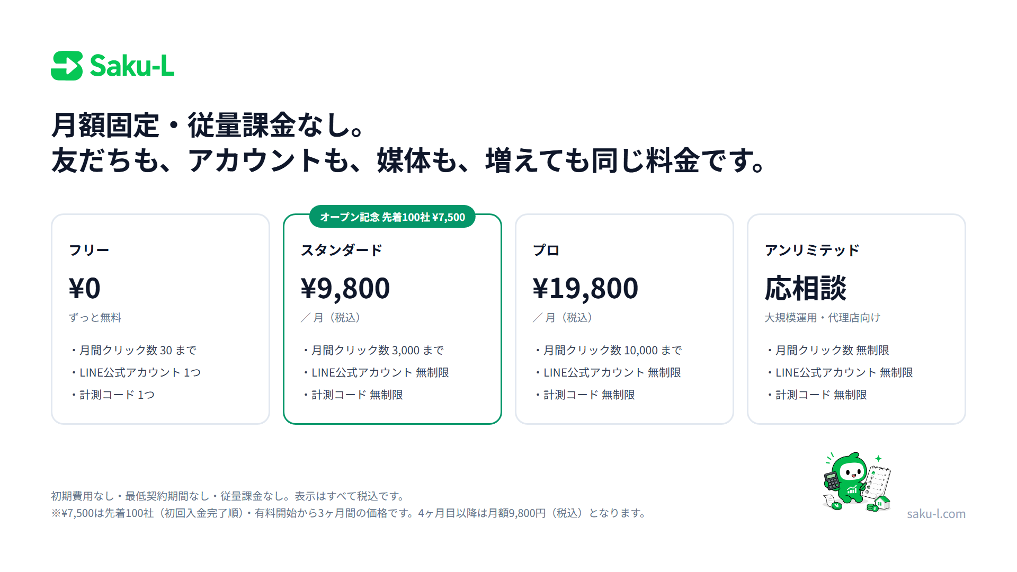This screenshot has height=572, width=1017.
Task: Click the ※¥7,500 footnote line about first 100 companies
Action: [x=349, y=513]
